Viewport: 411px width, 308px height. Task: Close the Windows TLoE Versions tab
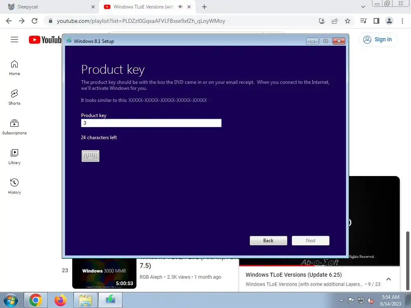189,7
